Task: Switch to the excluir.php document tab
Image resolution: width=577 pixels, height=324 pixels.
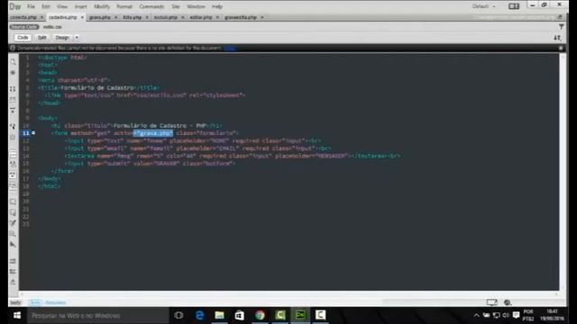Action: 166,17
